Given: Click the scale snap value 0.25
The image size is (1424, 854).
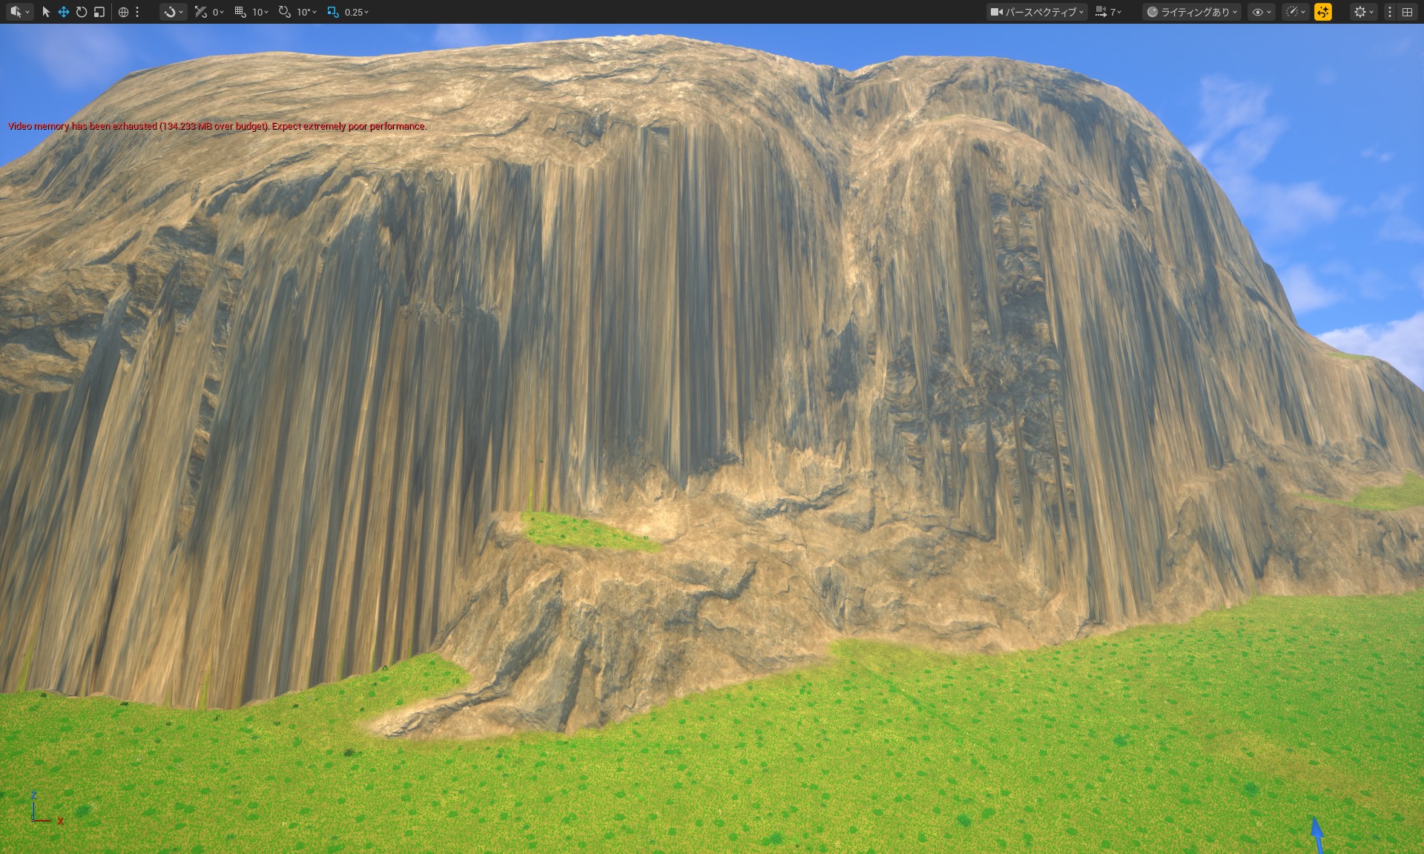Looking at the screenshot, I should point(355,12).
